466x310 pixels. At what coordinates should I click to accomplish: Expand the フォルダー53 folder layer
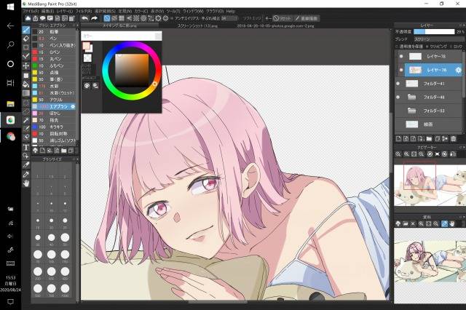point(411,111)
